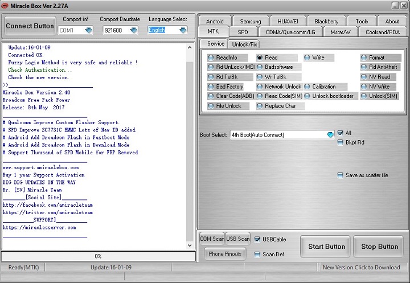
Task: Toggle the USBCable checkbox
Action: tap(257, 239)
